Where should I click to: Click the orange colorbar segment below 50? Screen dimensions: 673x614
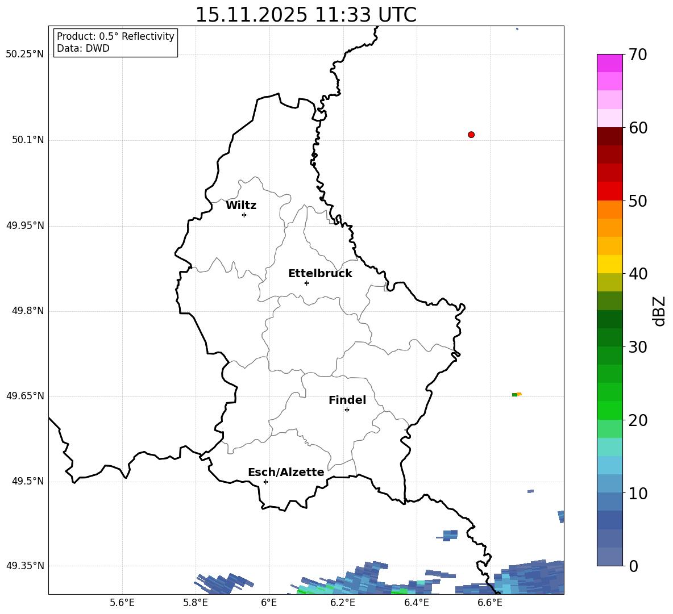[x=609, y=209]
